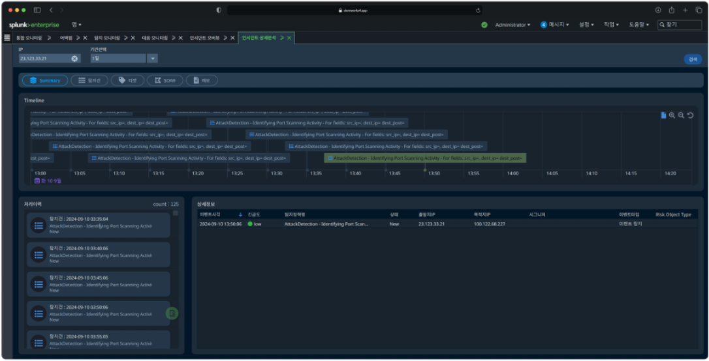Click the splunk>enterprise logo
This screenshot has height=361, width=709.
click(x=34, y=25)
